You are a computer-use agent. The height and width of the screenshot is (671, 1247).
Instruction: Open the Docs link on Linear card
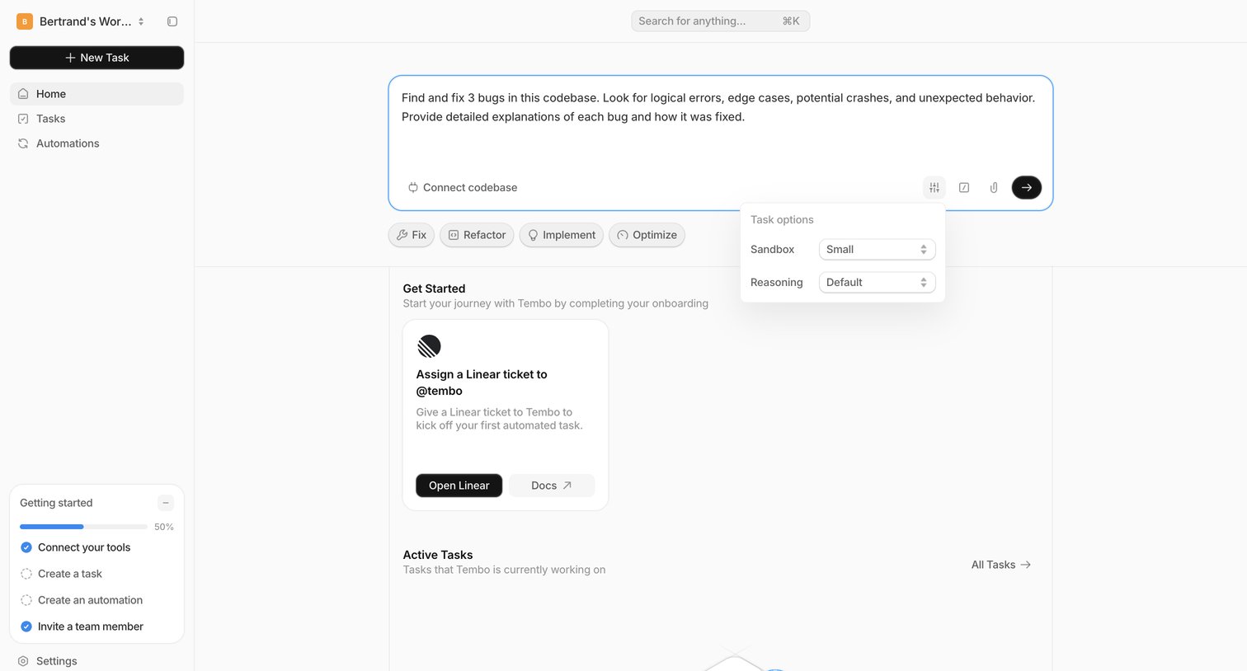[552, 486]
